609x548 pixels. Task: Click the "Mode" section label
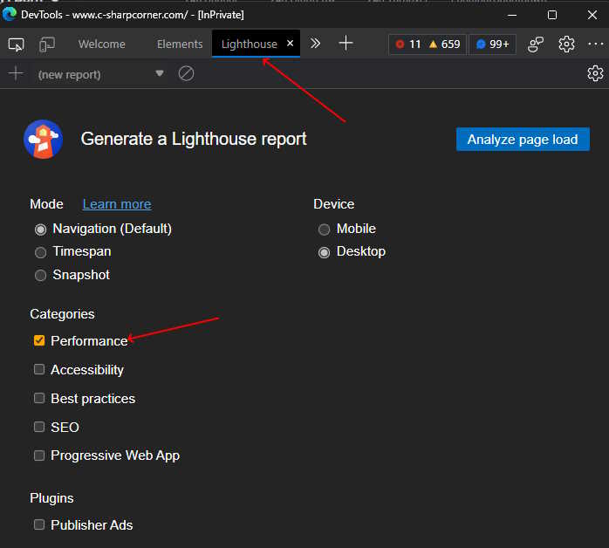pyautogui.click(x=46, y=204)
